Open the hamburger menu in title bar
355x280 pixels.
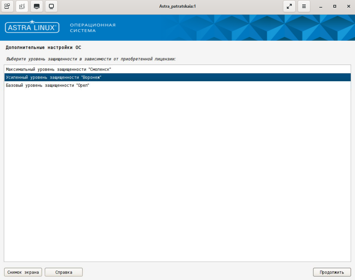(x=304, y=6)
